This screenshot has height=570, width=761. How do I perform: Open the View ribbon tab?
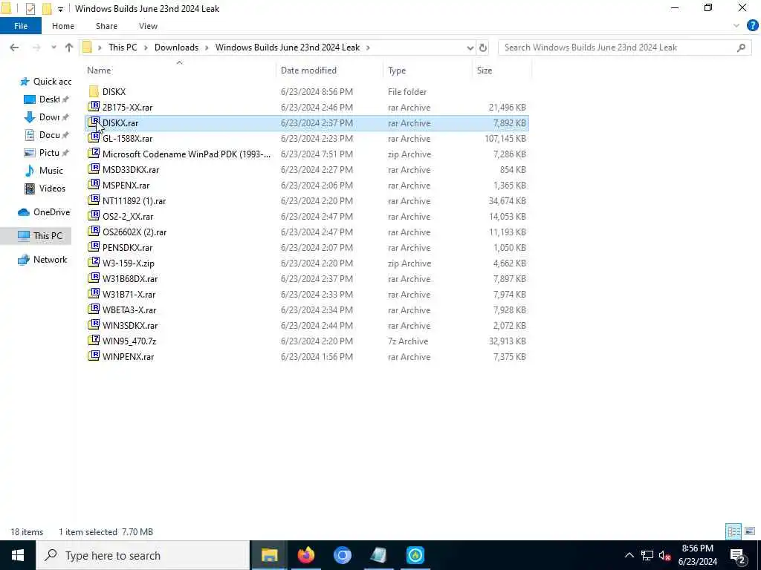pyautogui.click(x=148, y=26)
